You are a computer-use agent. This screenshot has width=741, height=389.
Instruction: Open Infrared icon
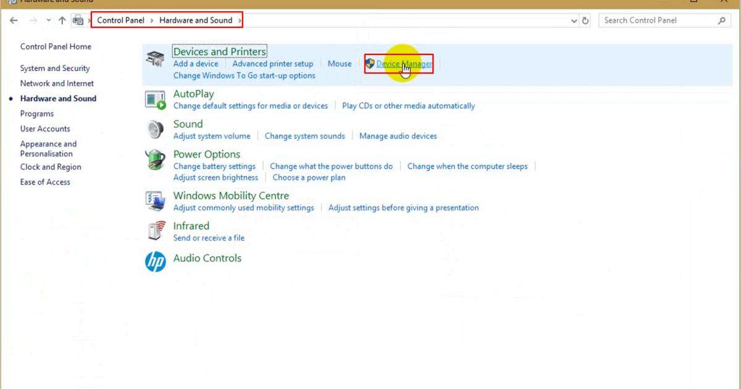[x=156, y=230]
